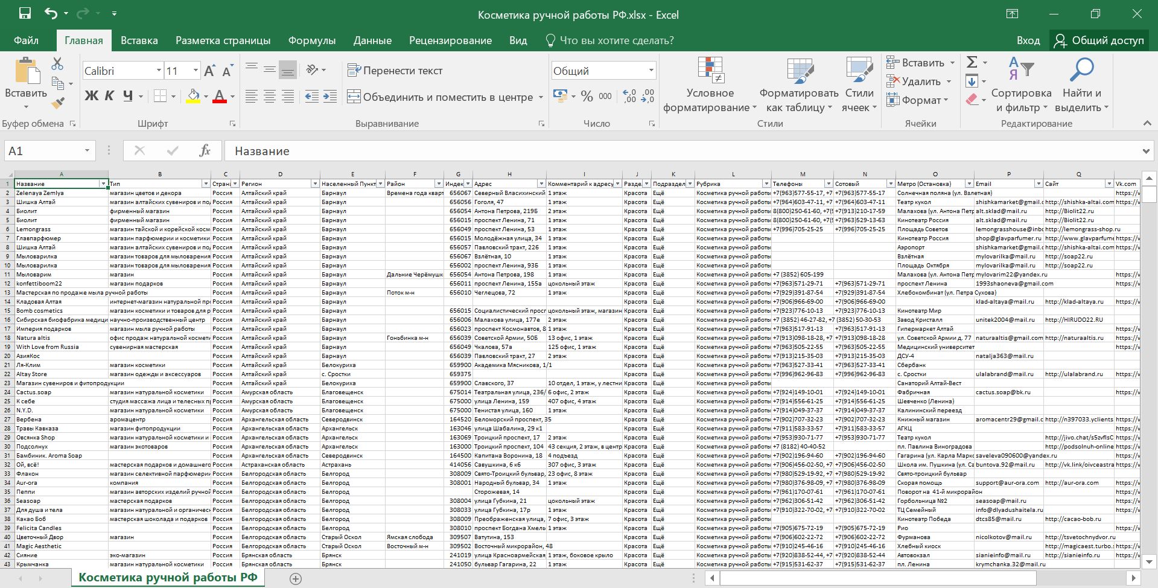Screen dimensions: 1158x588
Task: Open Conditional Formatting icon
Action: coord(710,70)
